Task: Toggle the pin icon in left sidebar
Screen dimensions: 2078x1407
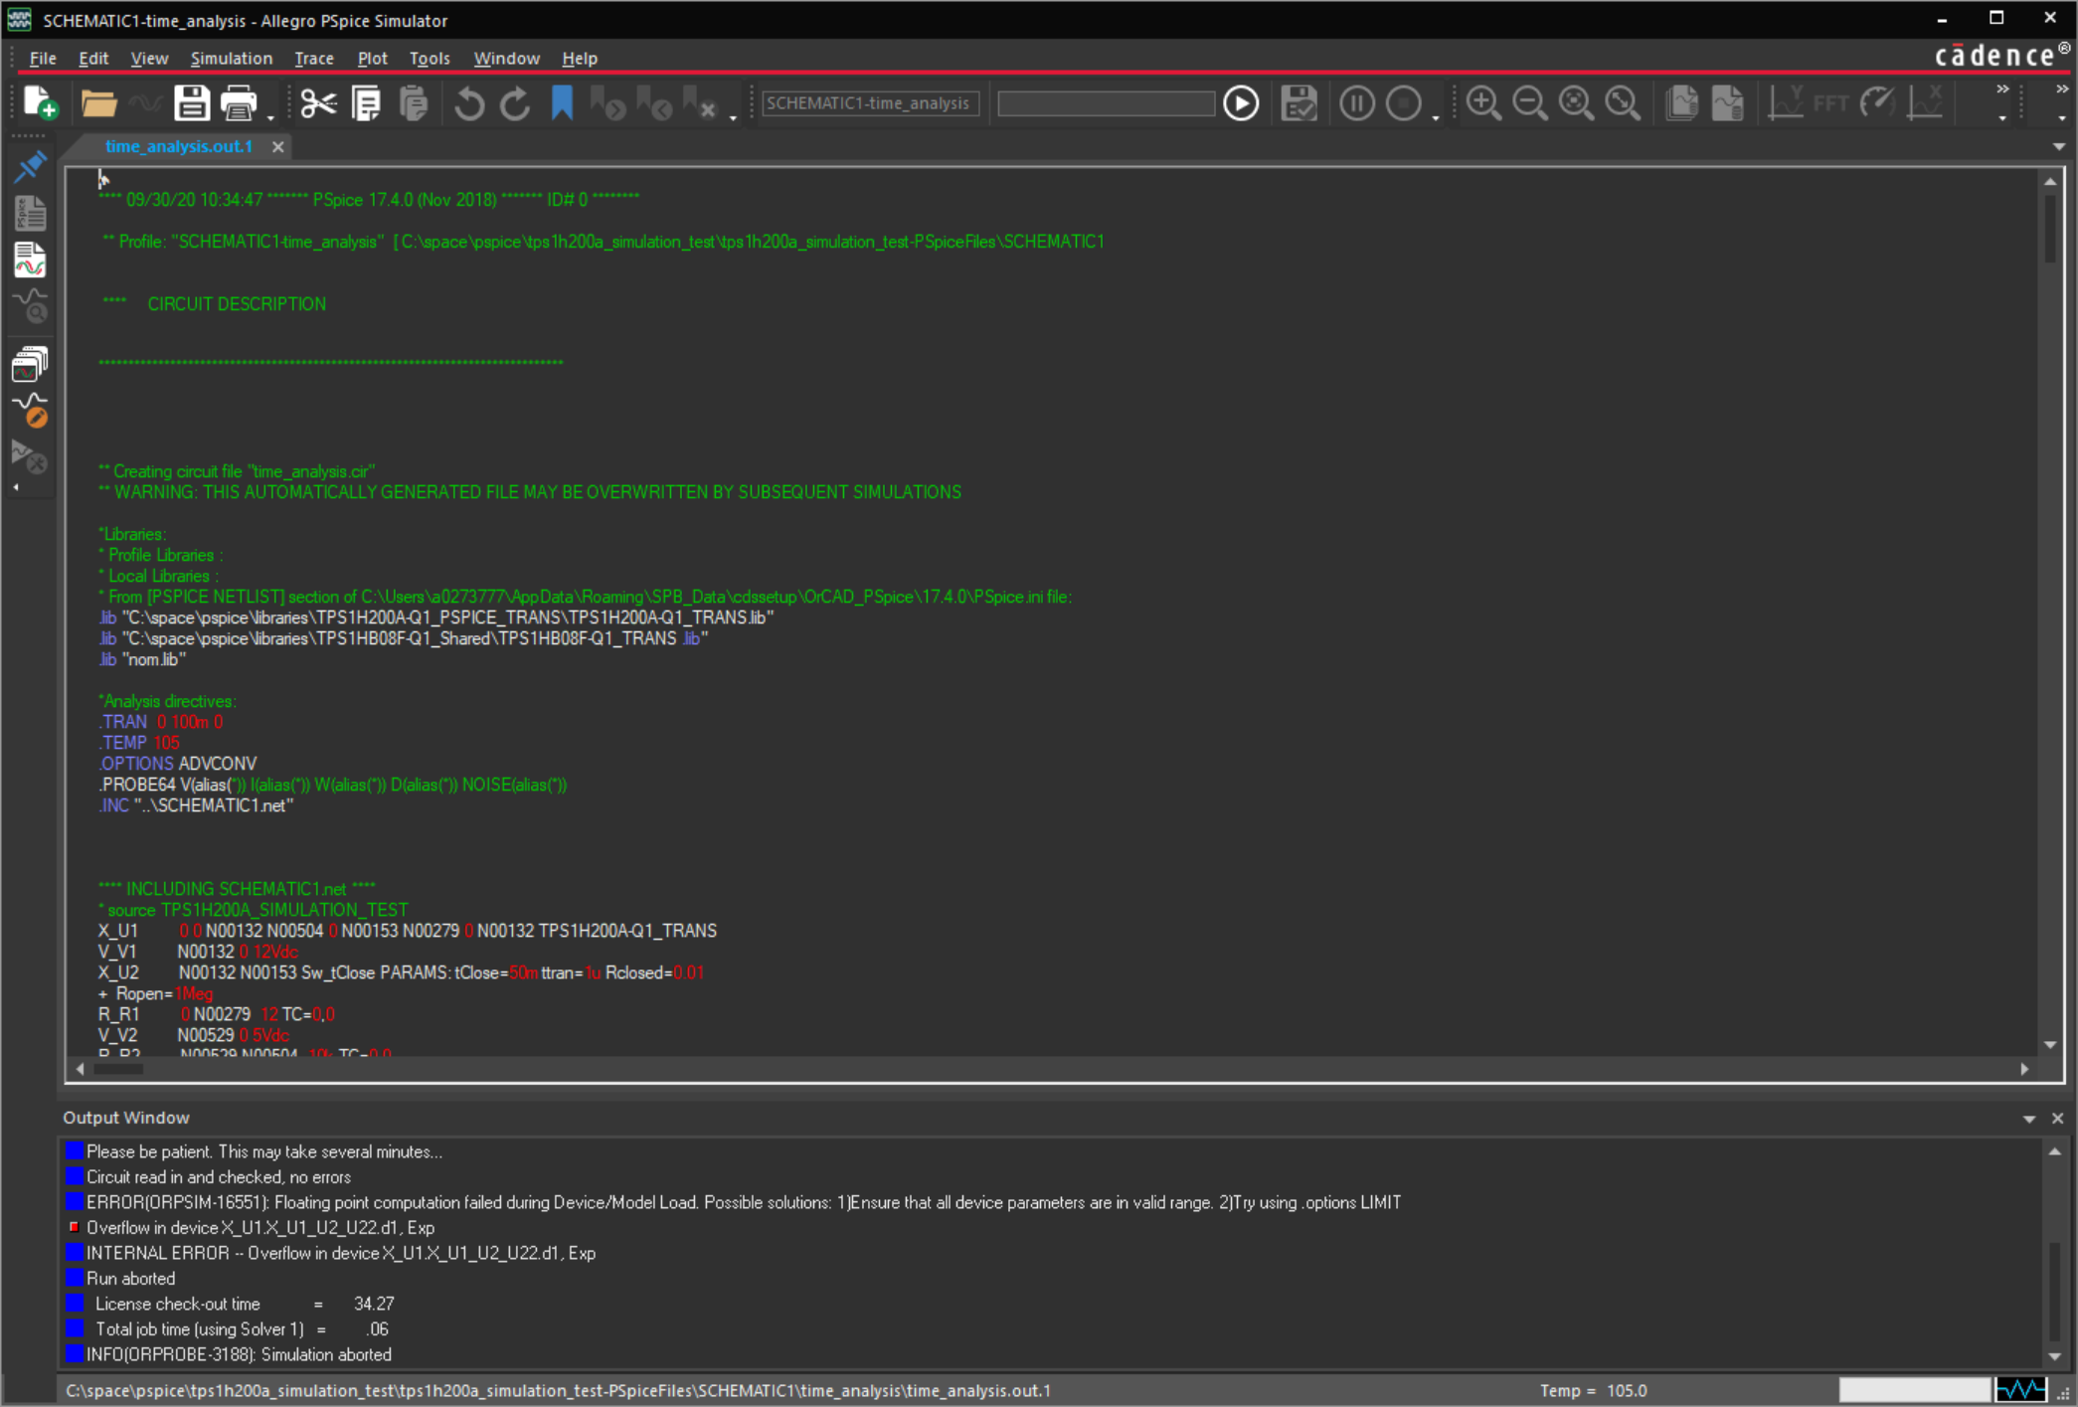Action: pos(30,166)
